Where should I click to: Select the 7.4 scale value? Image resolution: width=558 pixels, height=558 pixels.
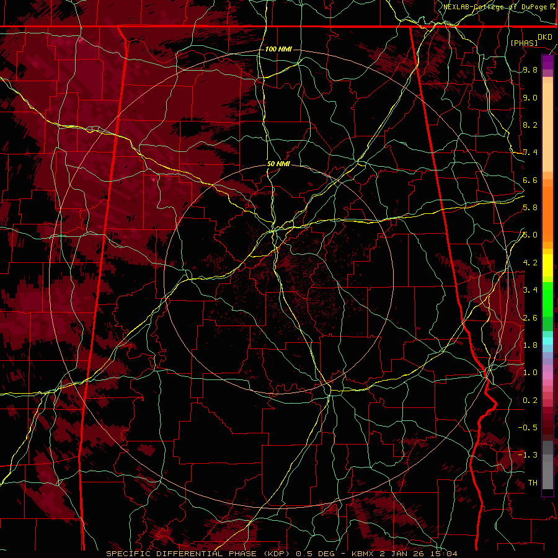click(530, 153)
